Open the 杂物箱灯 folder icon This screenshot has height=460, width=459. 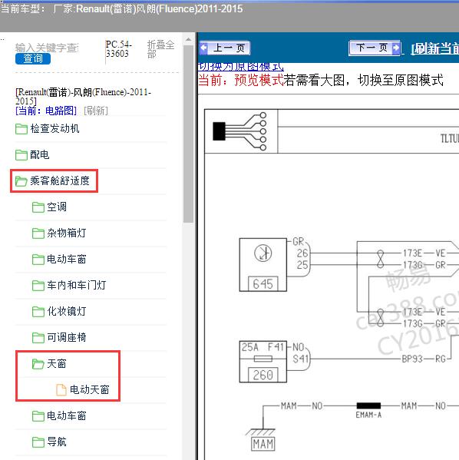[x=38, y=233]
